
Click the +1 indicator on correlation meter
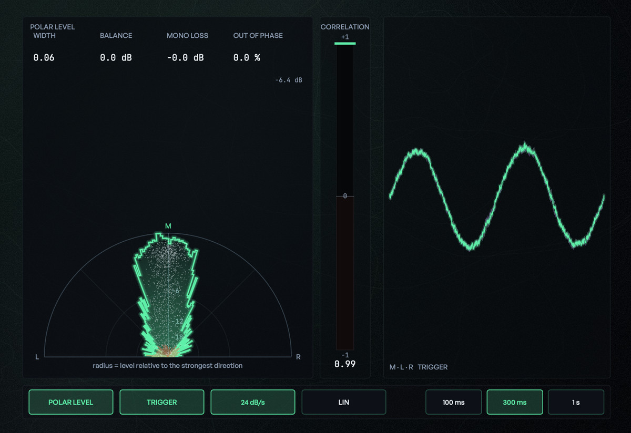[345, 37]
